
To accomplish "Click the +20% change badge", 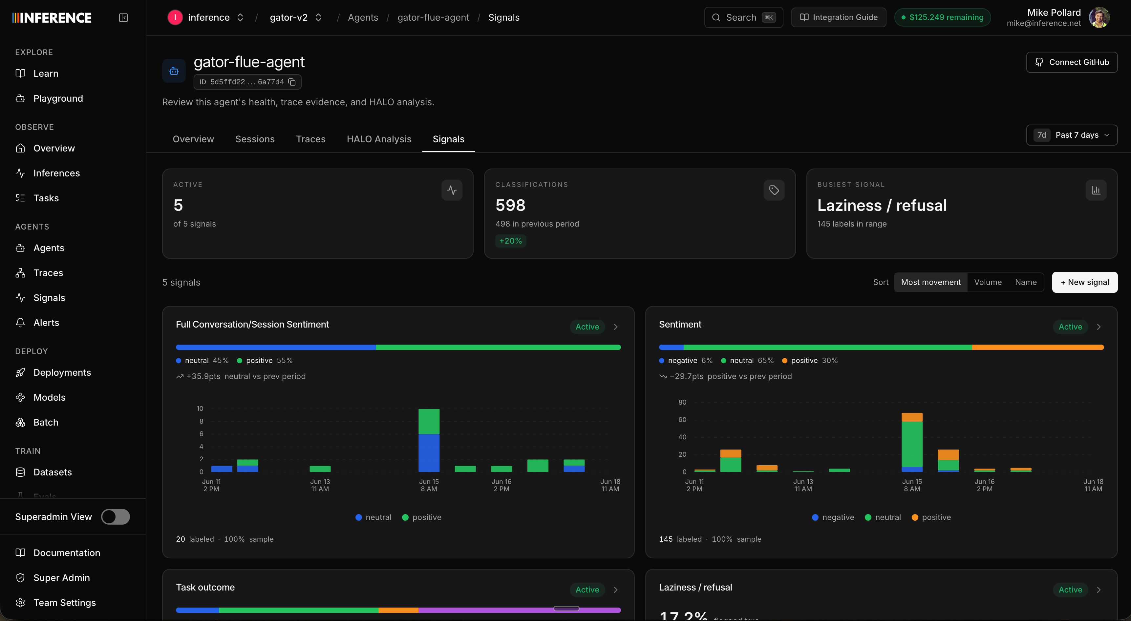I will [511, 241].
